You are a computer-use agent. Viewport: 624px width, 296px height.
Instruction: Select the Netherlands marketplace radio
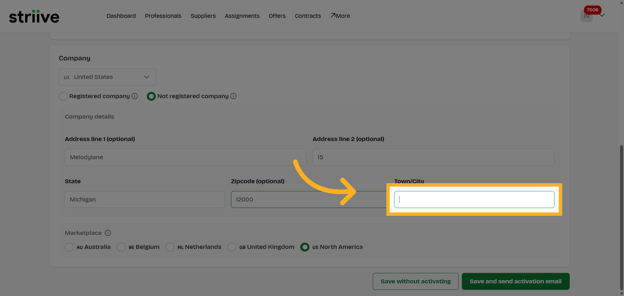tap(170, 247)
